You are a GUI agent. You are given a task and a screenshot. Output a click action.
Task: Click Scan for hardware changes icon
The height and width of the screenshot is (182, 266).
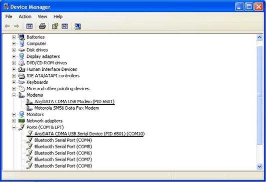click(77, 26)
